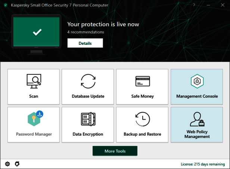Open Web Policy Management user-lock icon
The height and width of the screenshot is (169, 230).
[x=197, y=119]
